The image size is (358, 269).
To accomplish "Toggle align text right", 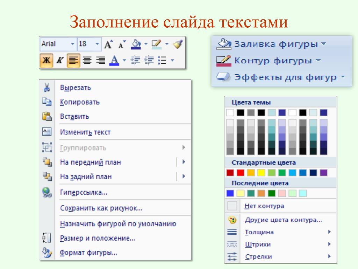I will [100, 60].
